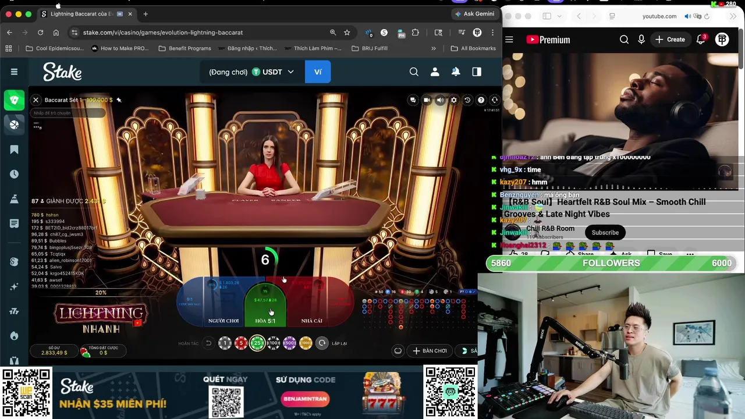Open the baccarat game settings gear
The width and height of the screenshot is (745, 419).
tap(454, 100)
